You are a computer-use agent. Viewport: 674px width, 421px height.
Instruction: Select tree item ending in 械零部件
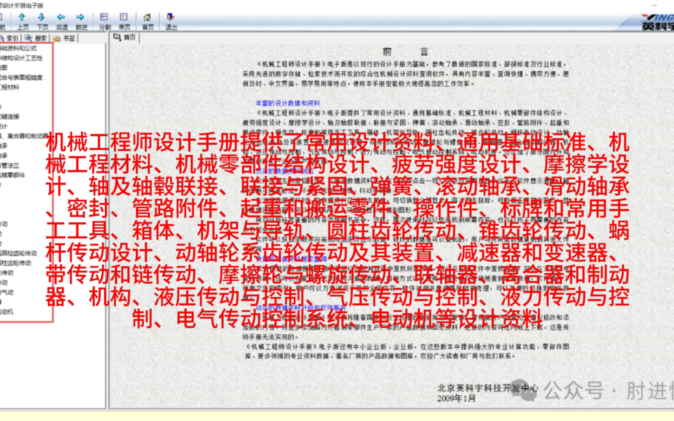[x=12, y=175]
